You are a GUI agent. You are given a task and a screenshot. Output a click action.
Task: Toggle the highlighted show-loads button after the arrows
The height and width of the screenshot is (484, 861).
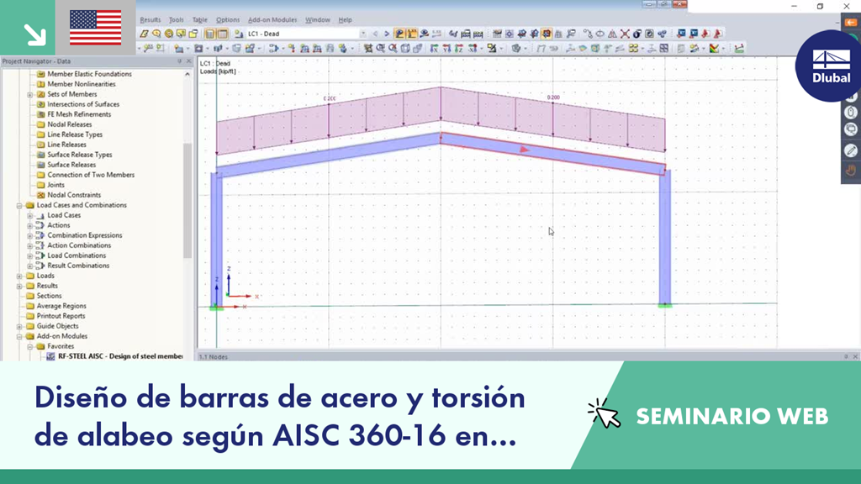[x=399, y=34]
